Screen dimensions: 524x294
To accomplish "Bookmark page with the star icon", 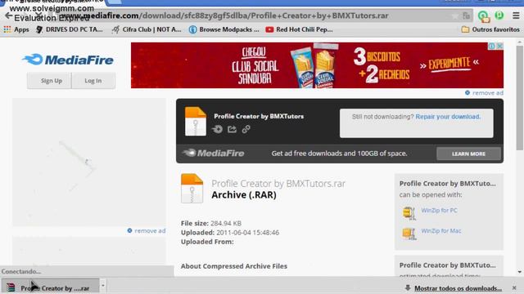I will coord(455,16).
